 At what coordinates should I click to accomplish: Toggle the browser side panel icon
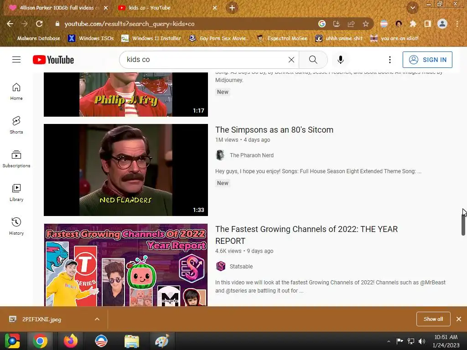(427, 24)
